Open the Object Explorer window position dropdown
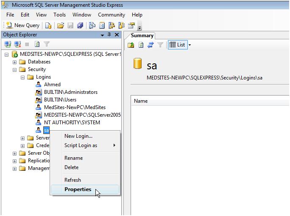Screen dimensions: 290x216 click(102, 35)
